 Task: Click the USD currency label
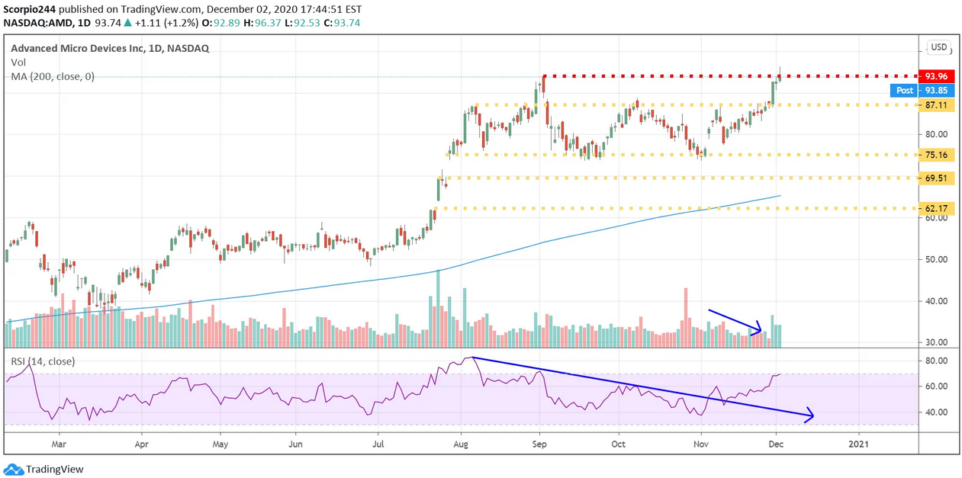(938, 47)
